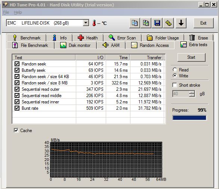Click the 0.703 MB/s transfer value
219x189 pixels.
(x=151, y=77)
